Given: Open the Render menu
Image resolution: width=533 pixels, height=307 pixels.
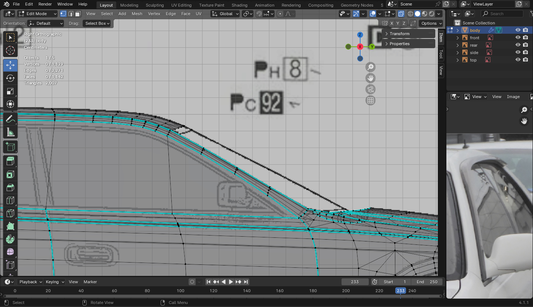Looking at the screenshot, I should click(45, 4).
